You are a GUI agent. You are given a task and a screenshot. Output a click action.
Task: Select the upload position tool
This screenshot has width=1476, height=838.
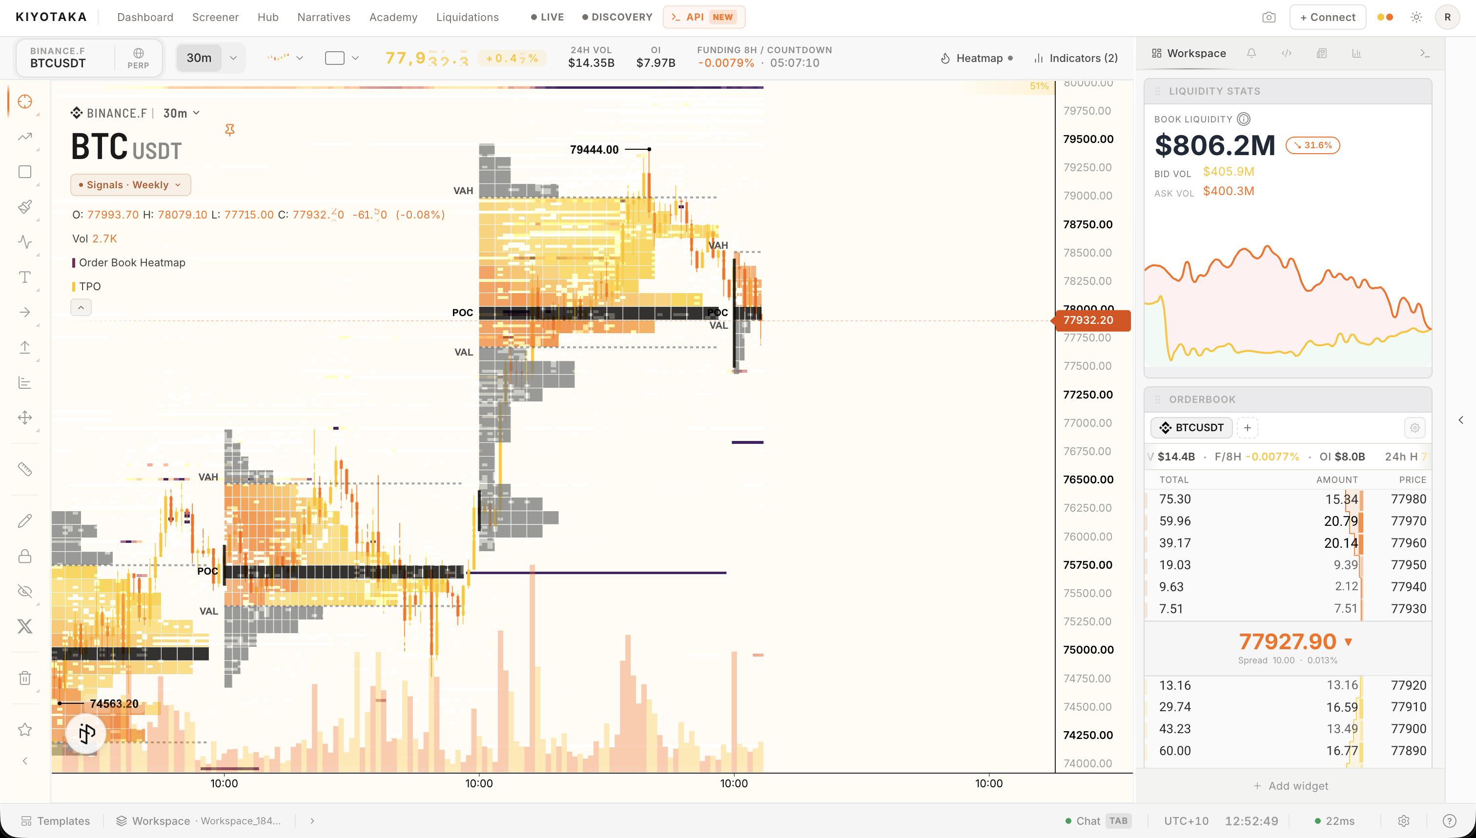pos(25,348)
